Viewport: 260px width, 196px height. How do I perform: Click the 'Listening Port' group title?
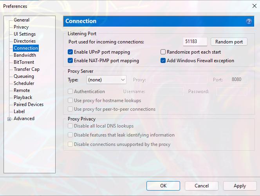[x=82, y=34]
